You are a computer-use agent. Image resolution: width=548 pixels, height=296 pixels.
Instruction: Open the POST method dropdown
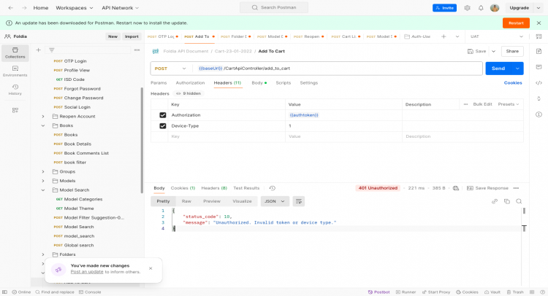pos(170,69)
